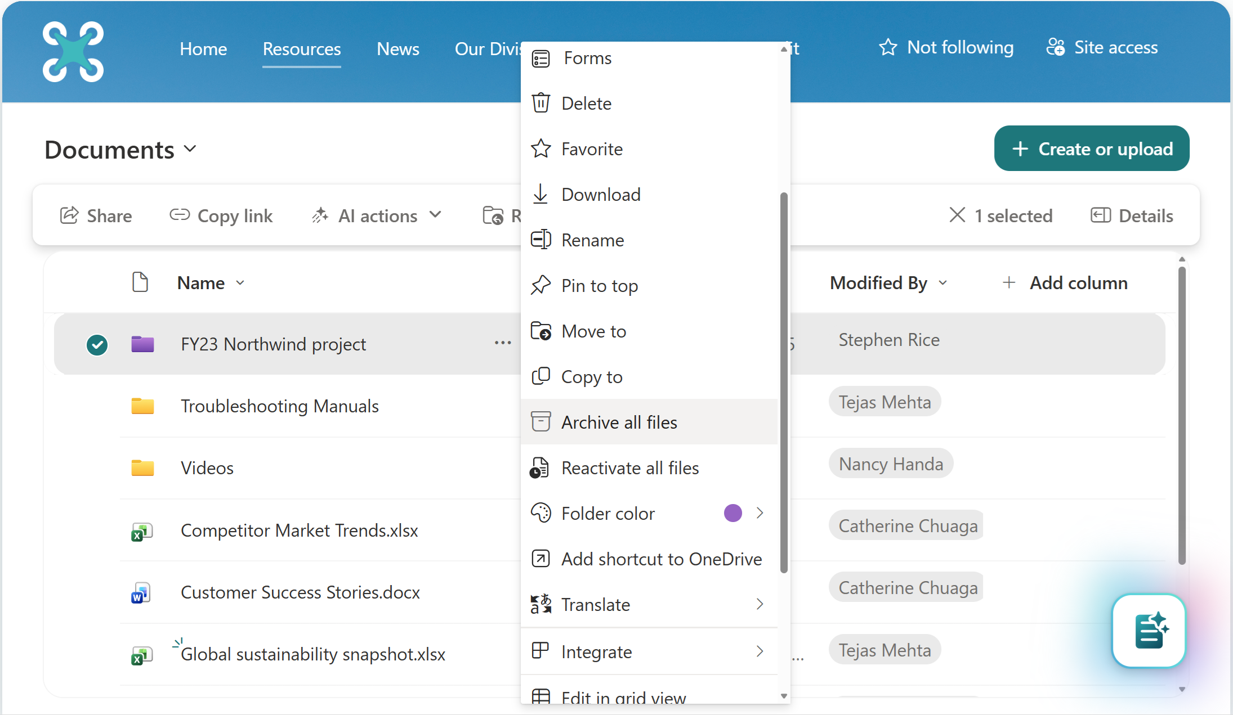Select Archive all files from the menu
This screenshot has height=715, width=1233.
click(x=619, y=421)
